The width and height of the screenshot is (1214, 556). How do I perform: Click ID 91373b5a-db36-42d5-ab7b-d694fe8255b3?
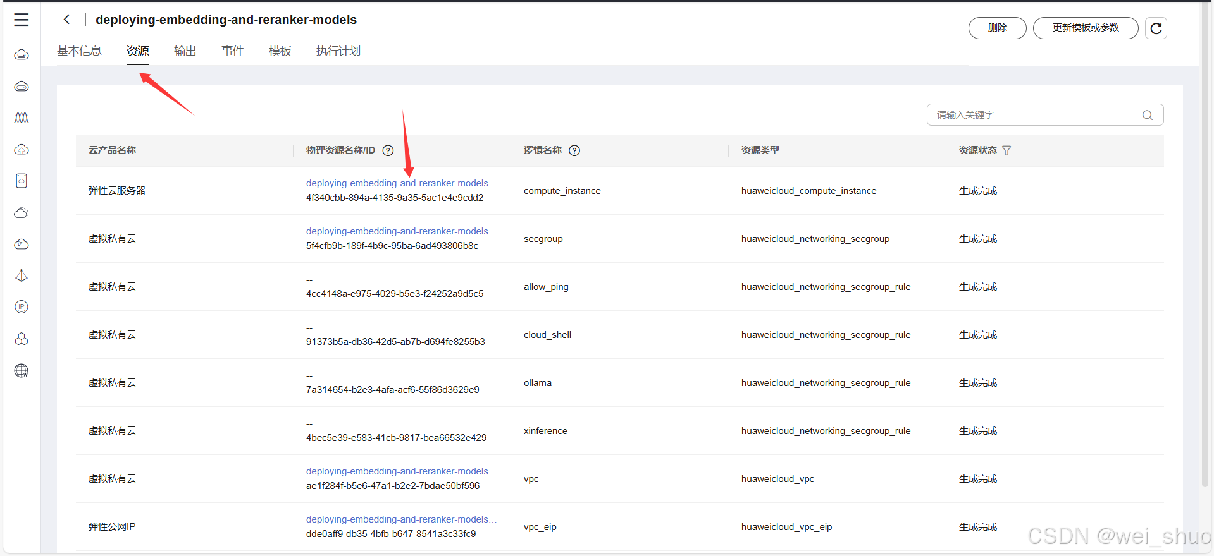click(395, 342)
